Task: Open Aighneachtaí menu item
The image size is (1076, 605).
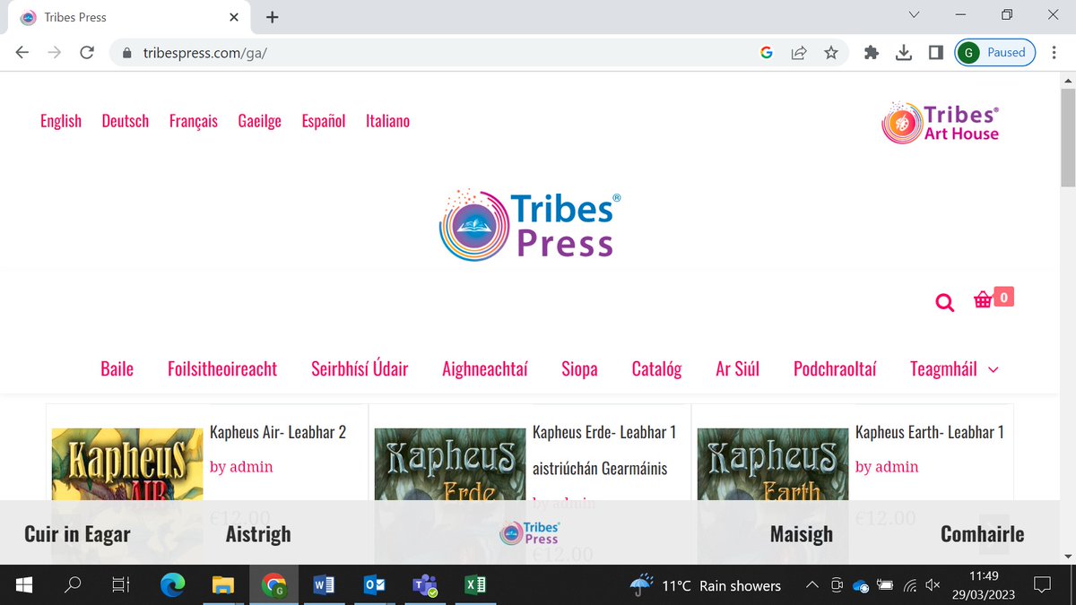Action: (485, 368)
